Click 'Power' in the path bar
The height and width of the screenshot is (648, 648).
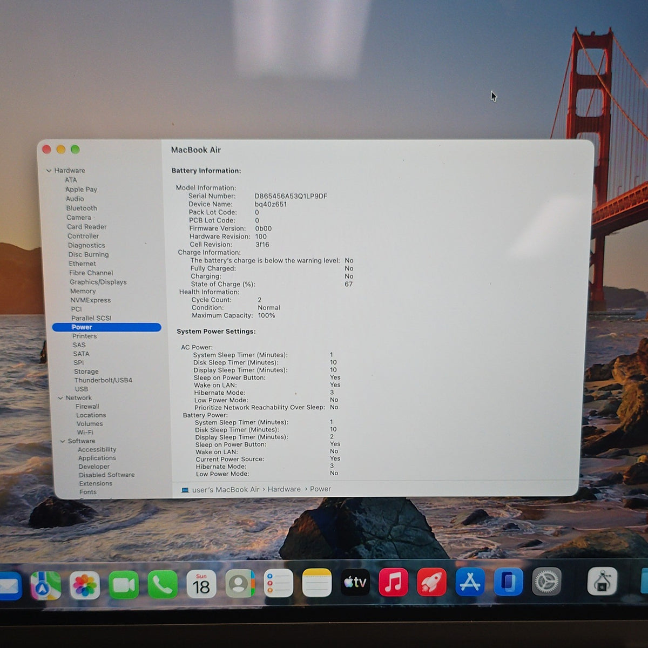pos(320,489)
